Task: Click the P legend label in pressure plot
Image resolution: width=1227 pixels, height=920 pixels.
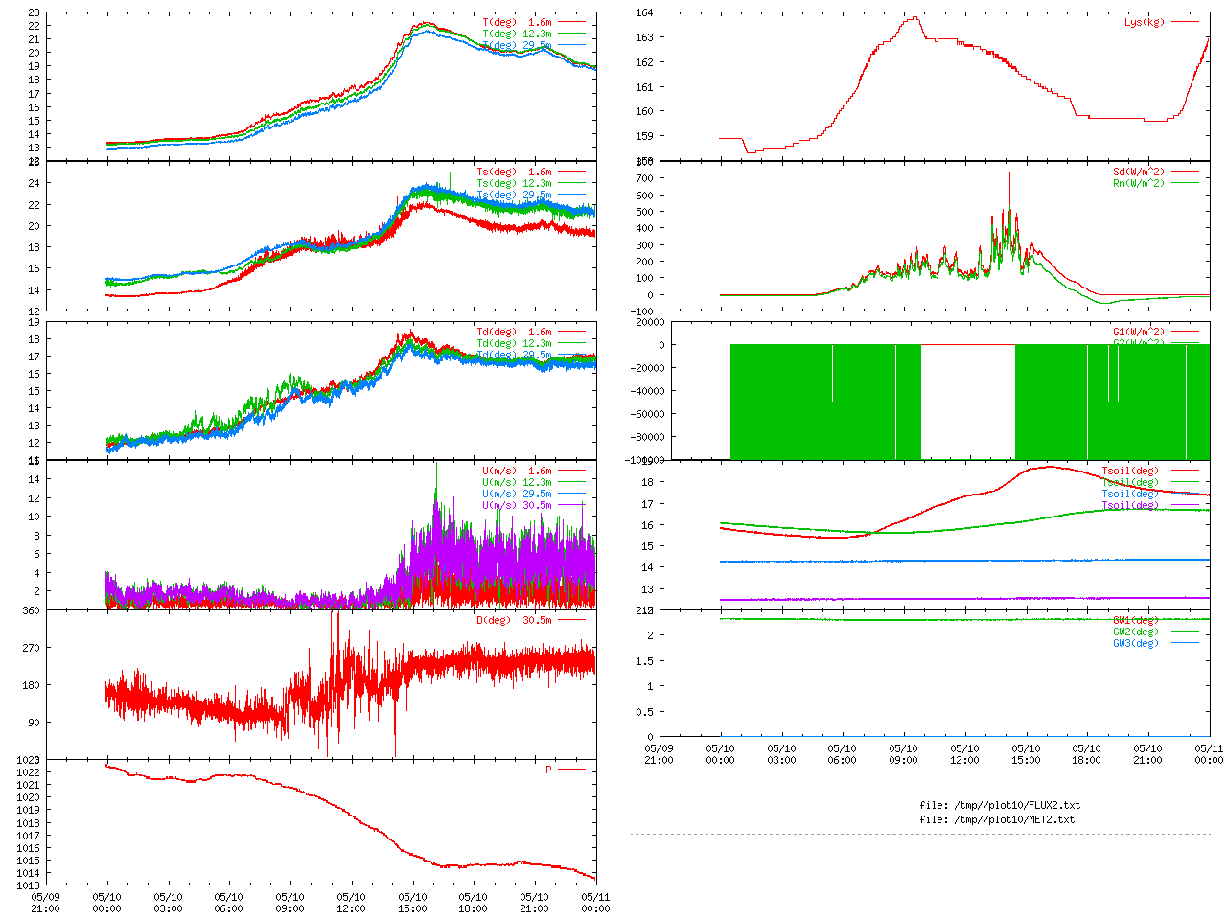Action: pyautogui.click(x=548, y=770)
